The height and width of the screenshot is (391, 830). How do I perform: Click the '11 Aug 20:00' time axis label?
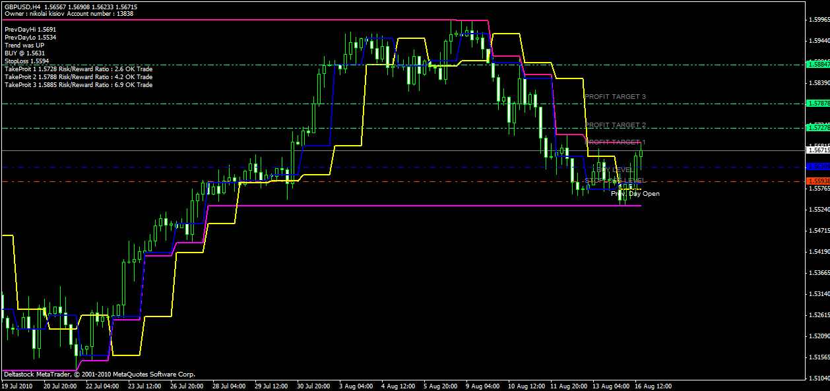click(x=569, y=386)
